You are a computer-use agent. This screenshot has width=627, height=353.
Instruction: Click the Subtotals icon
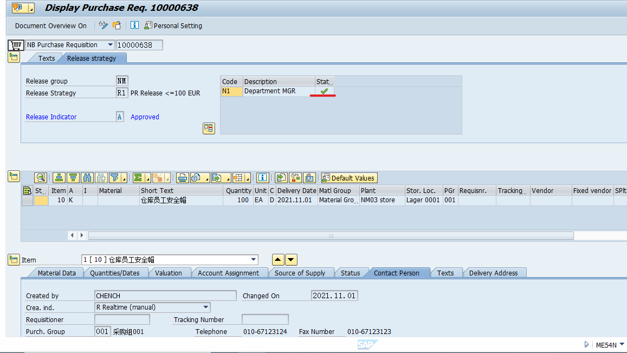[158, 178]
